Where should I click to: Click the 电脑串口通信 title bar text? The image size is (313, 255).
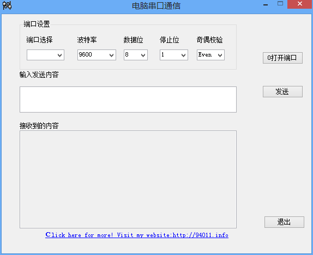(x=156, y=6)
